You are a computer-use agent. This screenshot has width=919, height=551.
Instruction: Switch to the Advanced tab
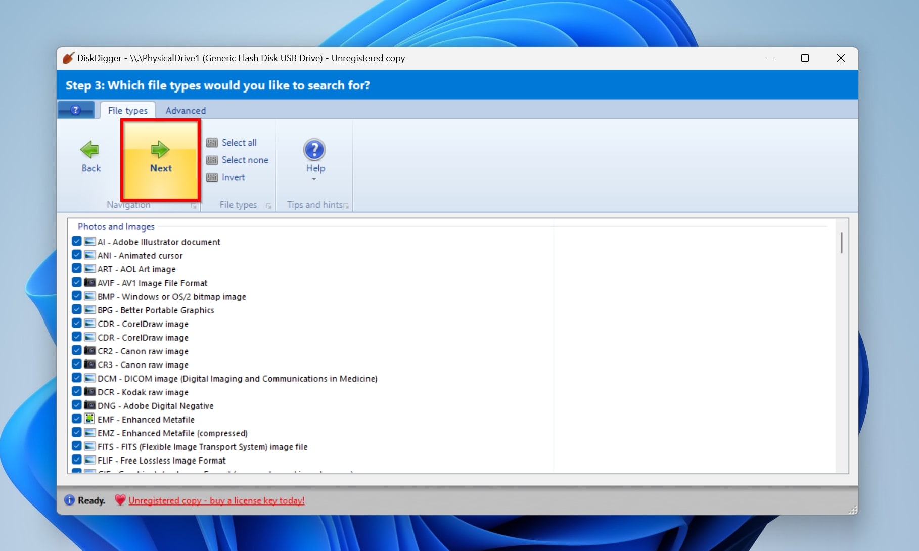click(x=186, y=110)
